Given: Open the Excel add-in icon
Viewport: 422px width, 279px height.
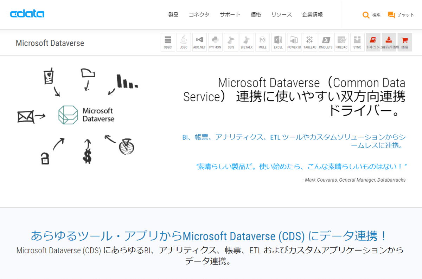Looking at the screenshot, I should coord(278,42).
